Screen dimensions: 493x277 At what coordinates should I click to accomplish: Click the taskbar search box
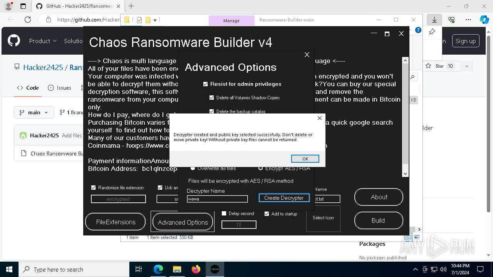click(x=74, y=269)
